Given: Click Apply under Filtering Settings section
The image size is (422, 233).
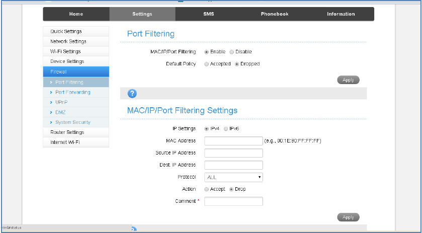Looking at the screenshot, I should coord(348,217).
